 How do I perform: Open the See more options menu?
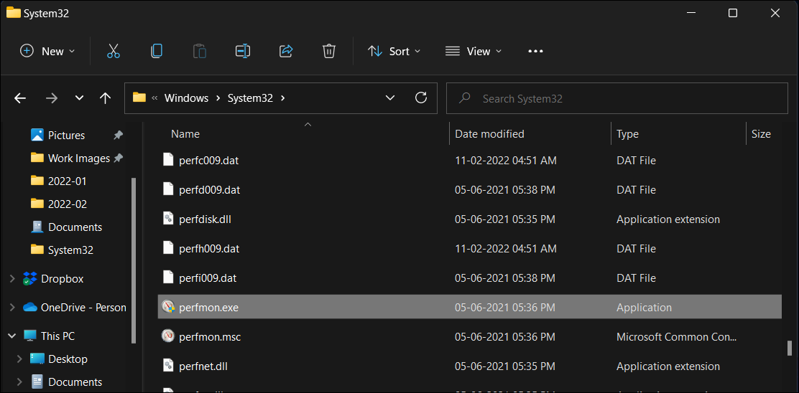coord(535,51)
